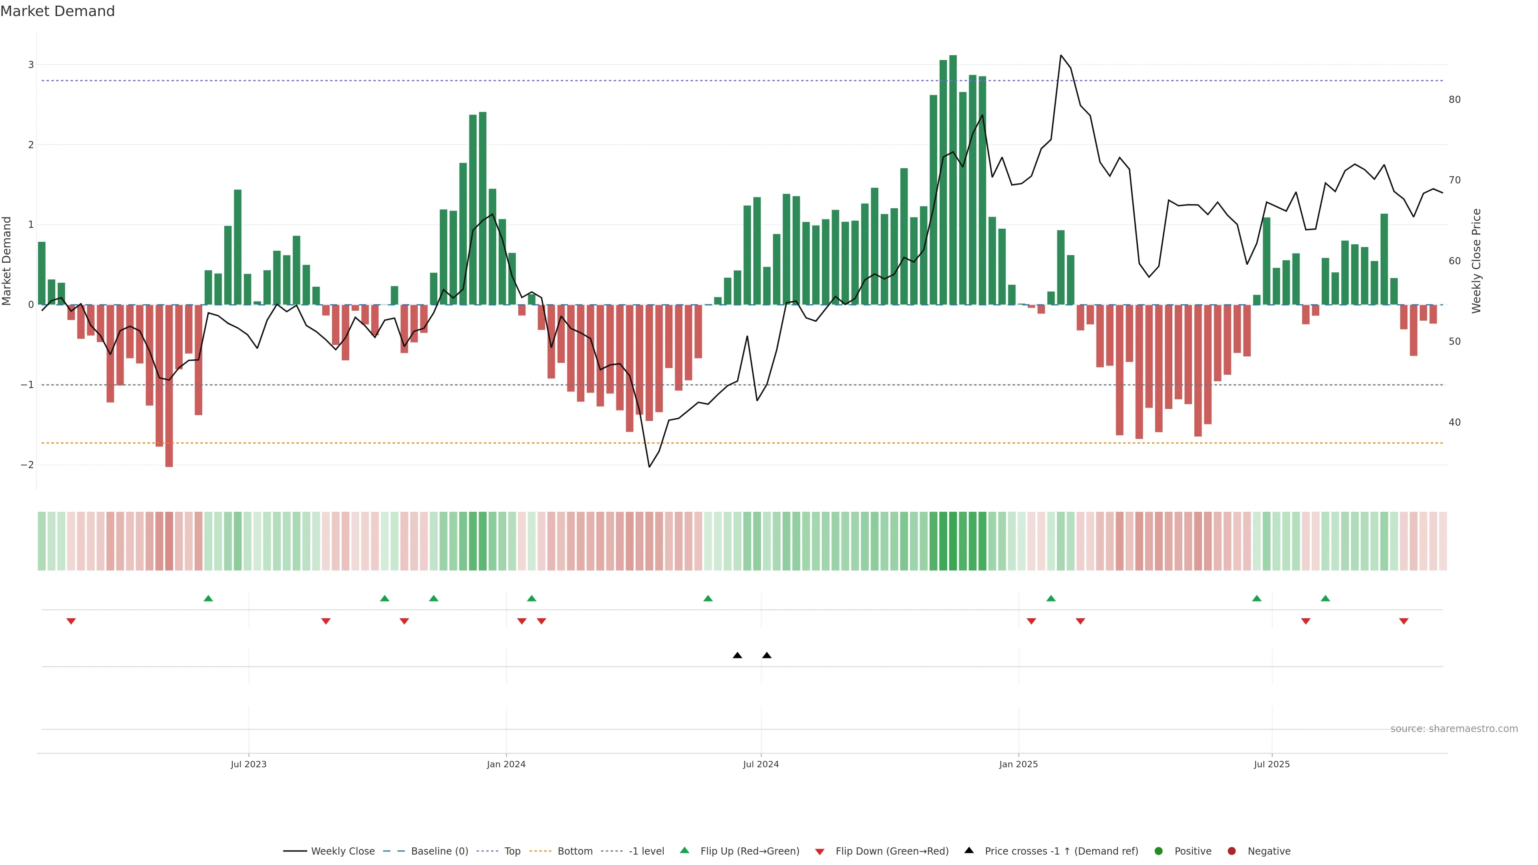1538x865 pixels.
Task: Click the darkest green heat strip cell
Action: point(953,541)
